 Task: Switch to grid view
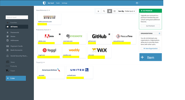pos(110,11)
